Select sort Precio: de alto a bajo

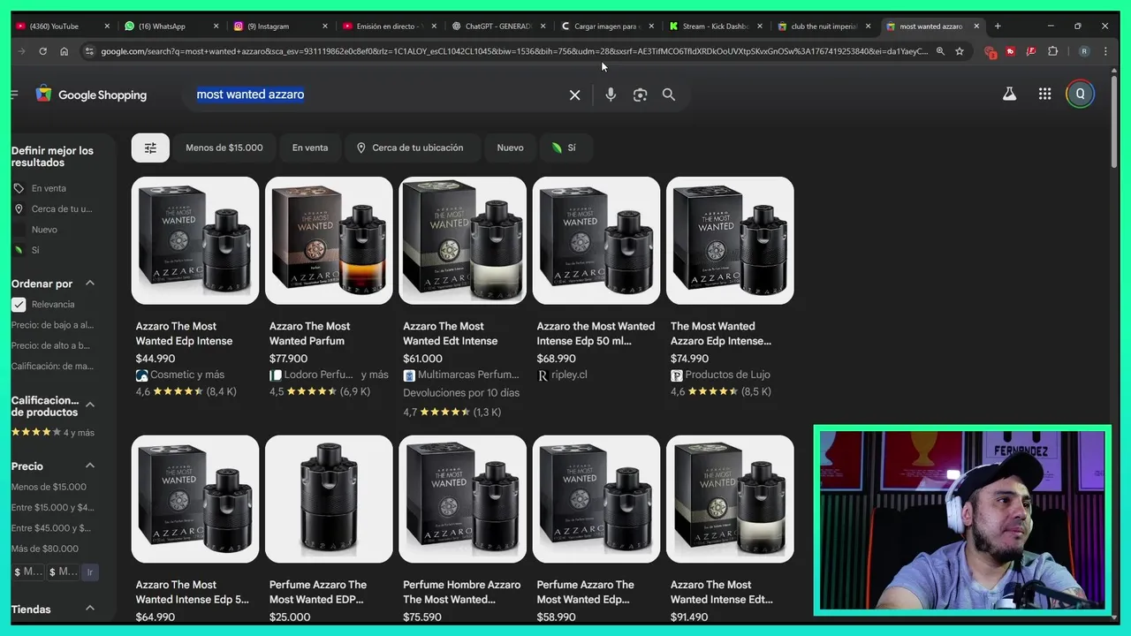(50, 345)
